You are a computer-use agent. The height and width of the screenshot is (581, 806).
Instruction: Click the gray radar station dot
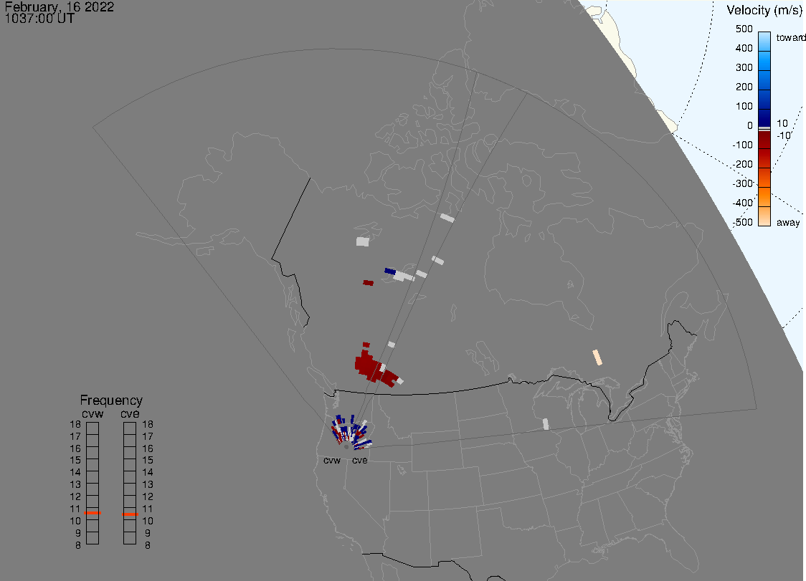(346, 447)
